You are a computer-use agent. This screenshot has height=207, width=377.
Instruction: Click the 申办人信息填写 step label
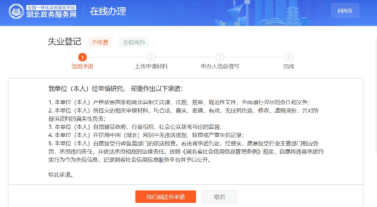tap(220, 66)
